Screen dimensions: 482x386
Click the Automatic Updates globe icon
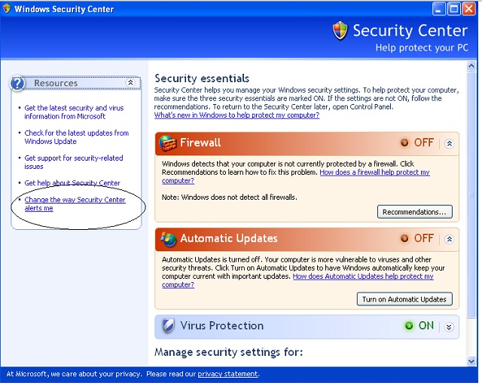coord(168,238)
